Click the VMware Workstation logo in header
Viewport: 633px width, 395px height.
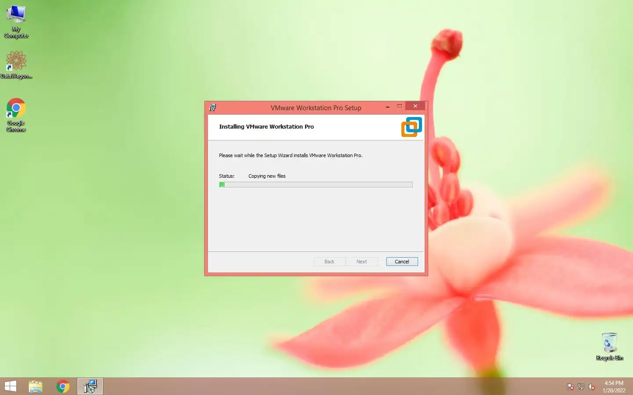(x=411, y=127)
